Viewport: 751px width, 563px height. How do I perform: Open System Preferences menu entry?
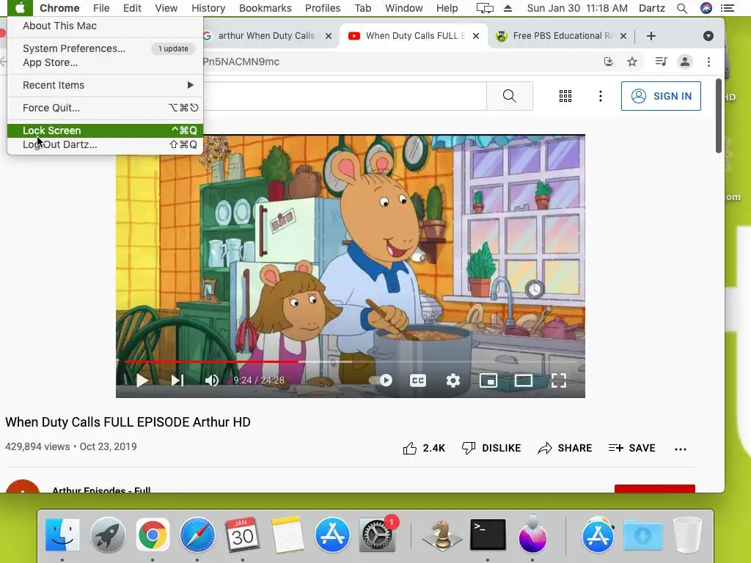click(x=106, y=48)
